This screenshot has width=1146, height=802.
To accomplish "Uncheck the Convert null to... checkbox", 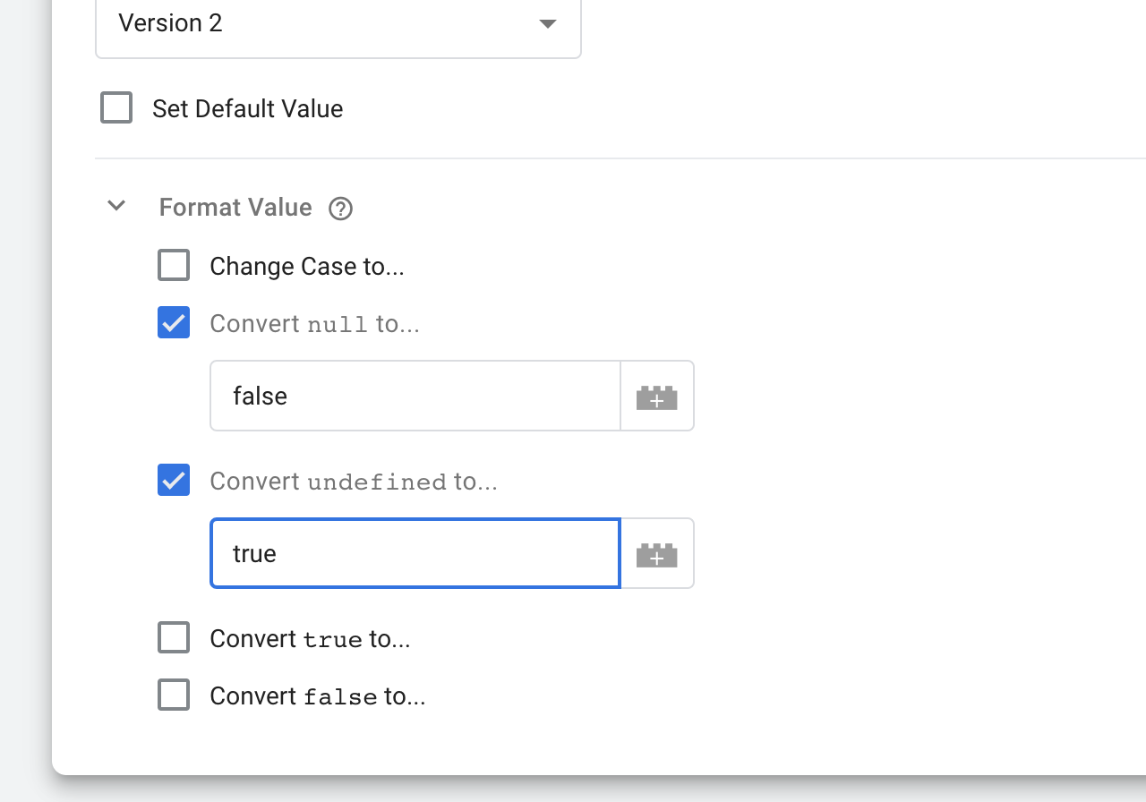I will tap(174, 323).
